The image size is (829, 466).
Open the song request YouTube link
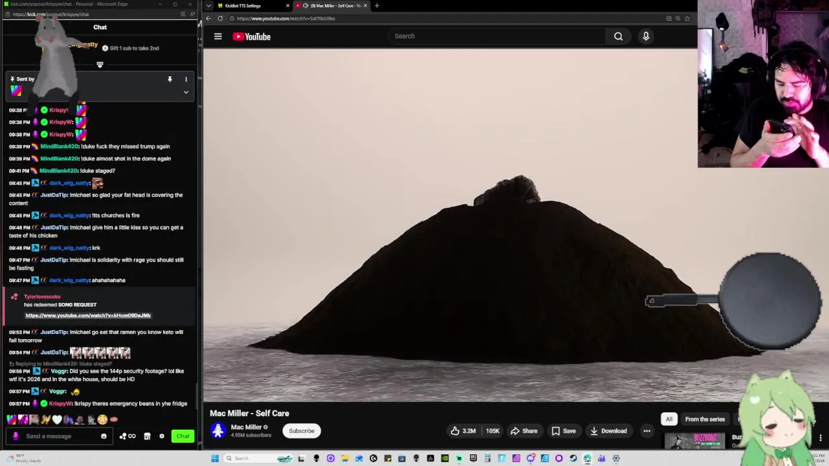(88, 315)
